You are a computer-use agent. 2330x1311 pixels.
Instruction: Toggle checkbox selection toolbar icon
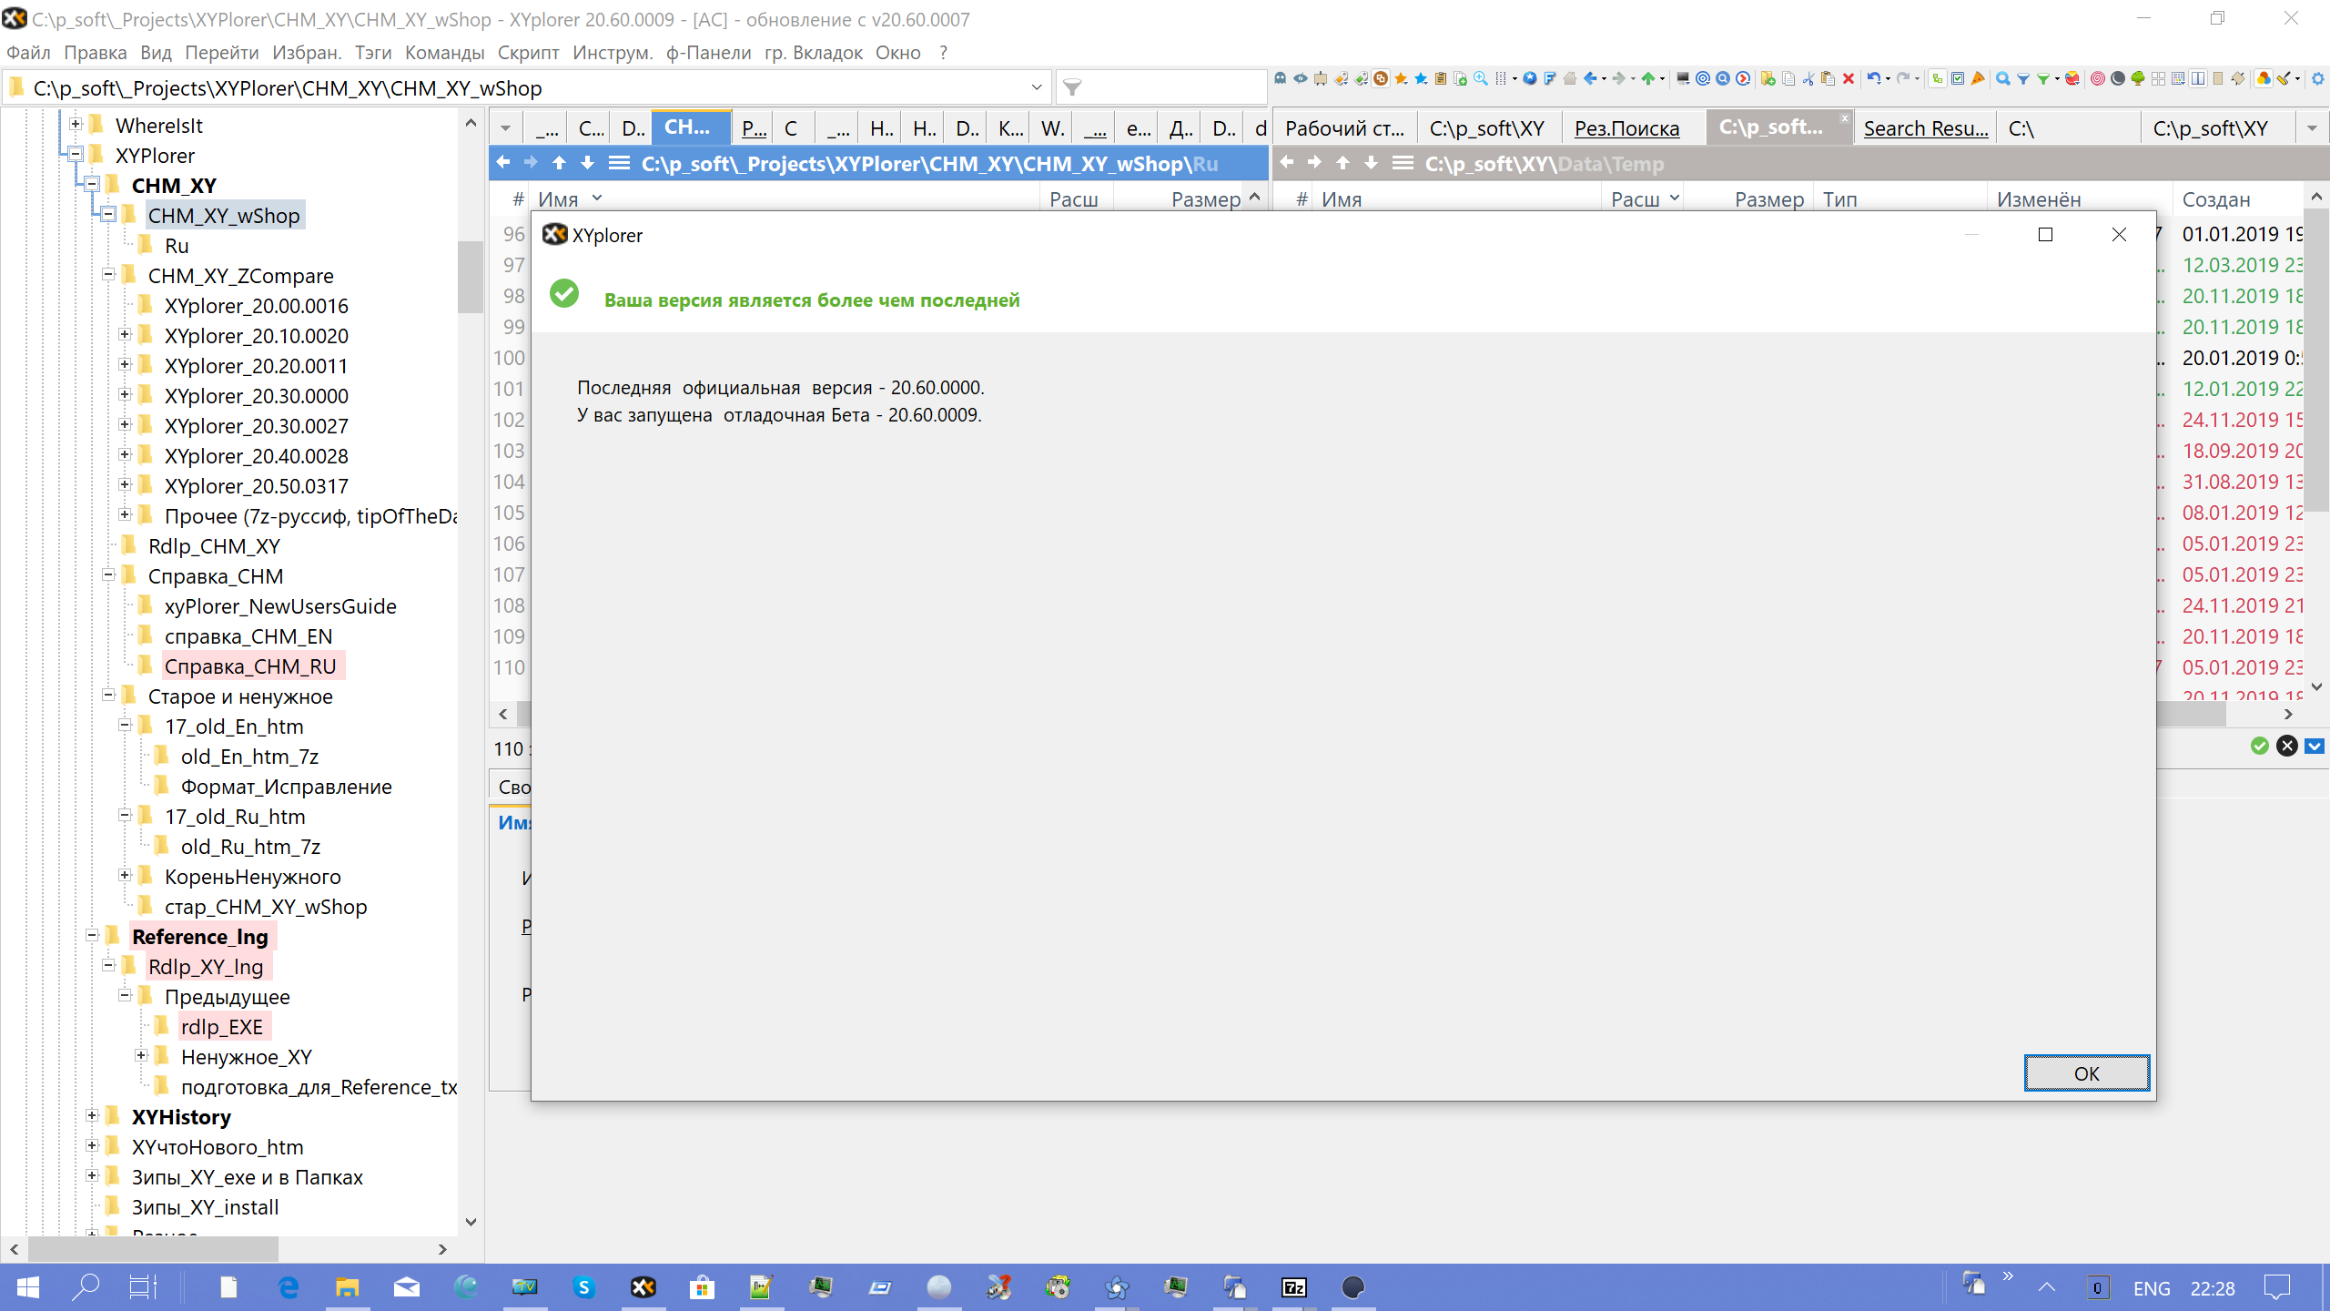[x=1958, y=78]
